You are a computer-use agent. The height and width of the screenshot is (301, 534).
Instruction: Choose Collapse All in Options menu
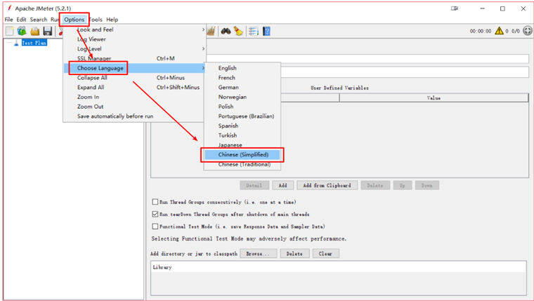[134, 78]
